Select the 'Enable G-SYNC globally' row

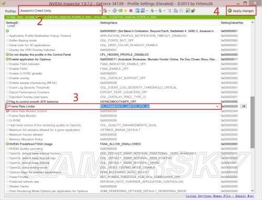tap(127, 73)
